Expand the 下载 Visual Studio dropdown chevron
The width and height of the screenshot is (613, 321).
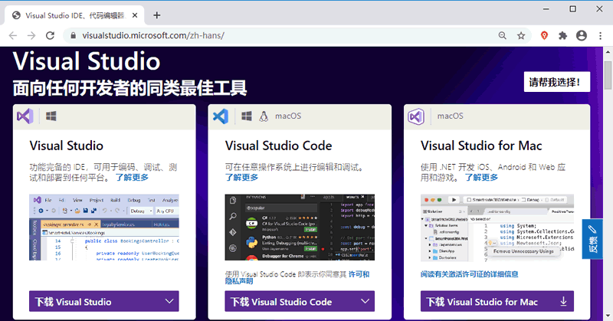click(169, 301)
